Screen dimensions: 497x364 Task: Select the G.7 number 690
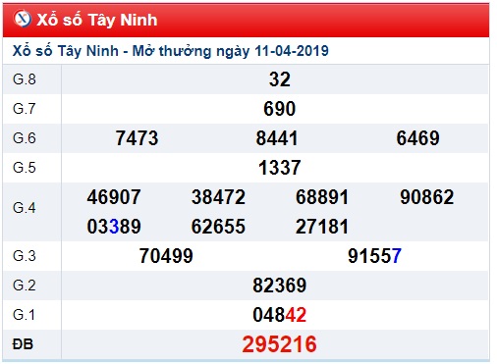pyautogui.click(x=280, y=109)
